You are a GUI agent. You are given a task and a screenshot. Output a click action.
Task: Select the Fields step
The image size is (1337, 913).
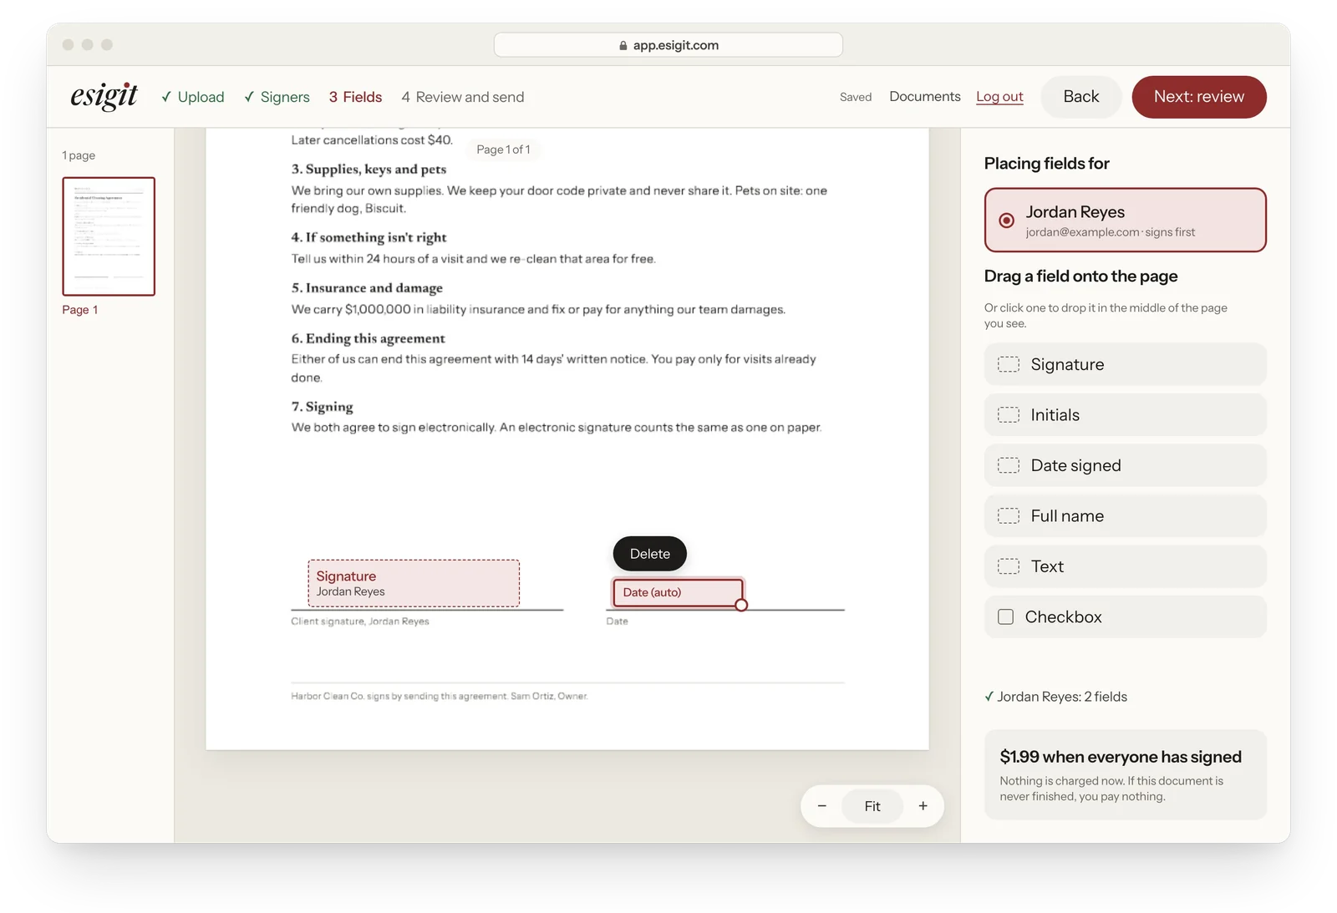pos(355,97)
